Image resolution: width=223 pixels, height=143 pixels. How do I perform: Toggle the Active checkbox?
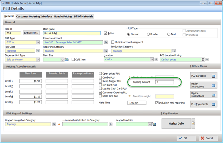pos(105,33)
